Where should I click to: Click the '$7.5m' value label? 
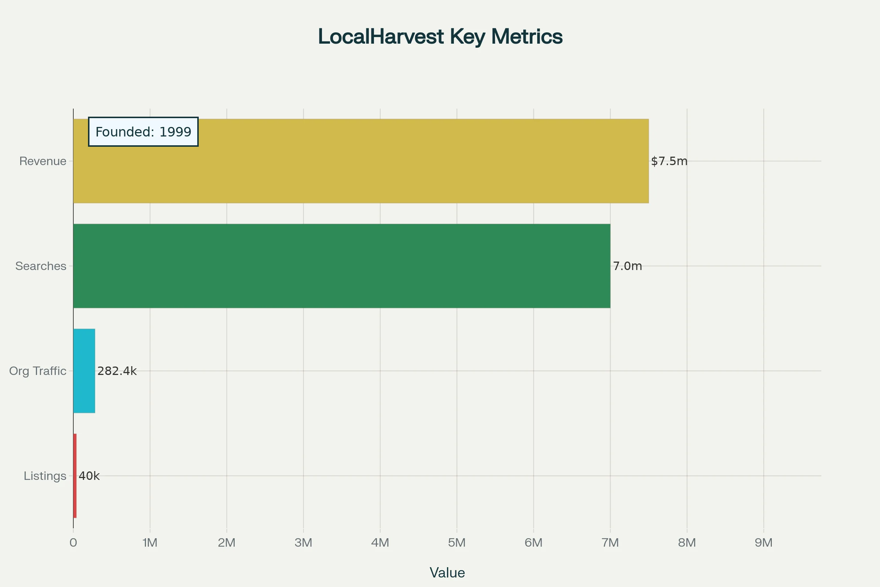click(670, 161)
